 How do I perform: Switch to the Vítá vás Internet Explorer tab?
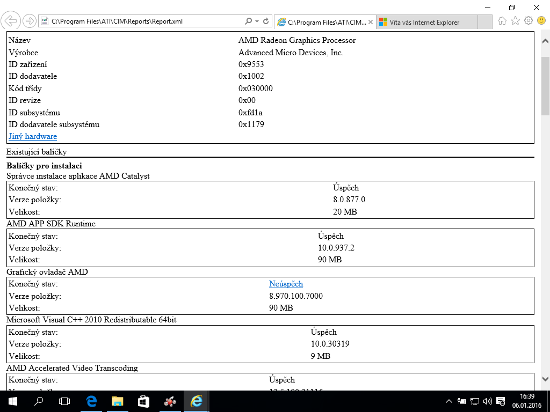(427, 22)
